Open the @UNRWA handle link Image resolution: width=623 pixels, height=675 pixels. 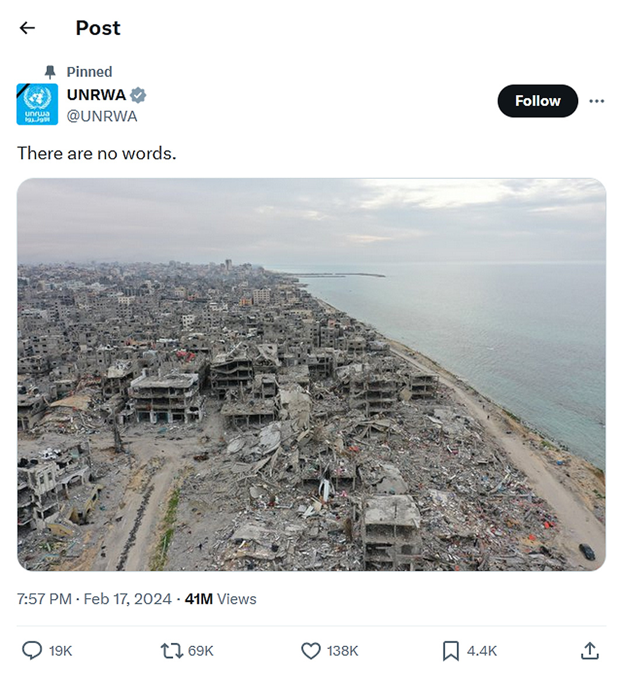point(102,116)
